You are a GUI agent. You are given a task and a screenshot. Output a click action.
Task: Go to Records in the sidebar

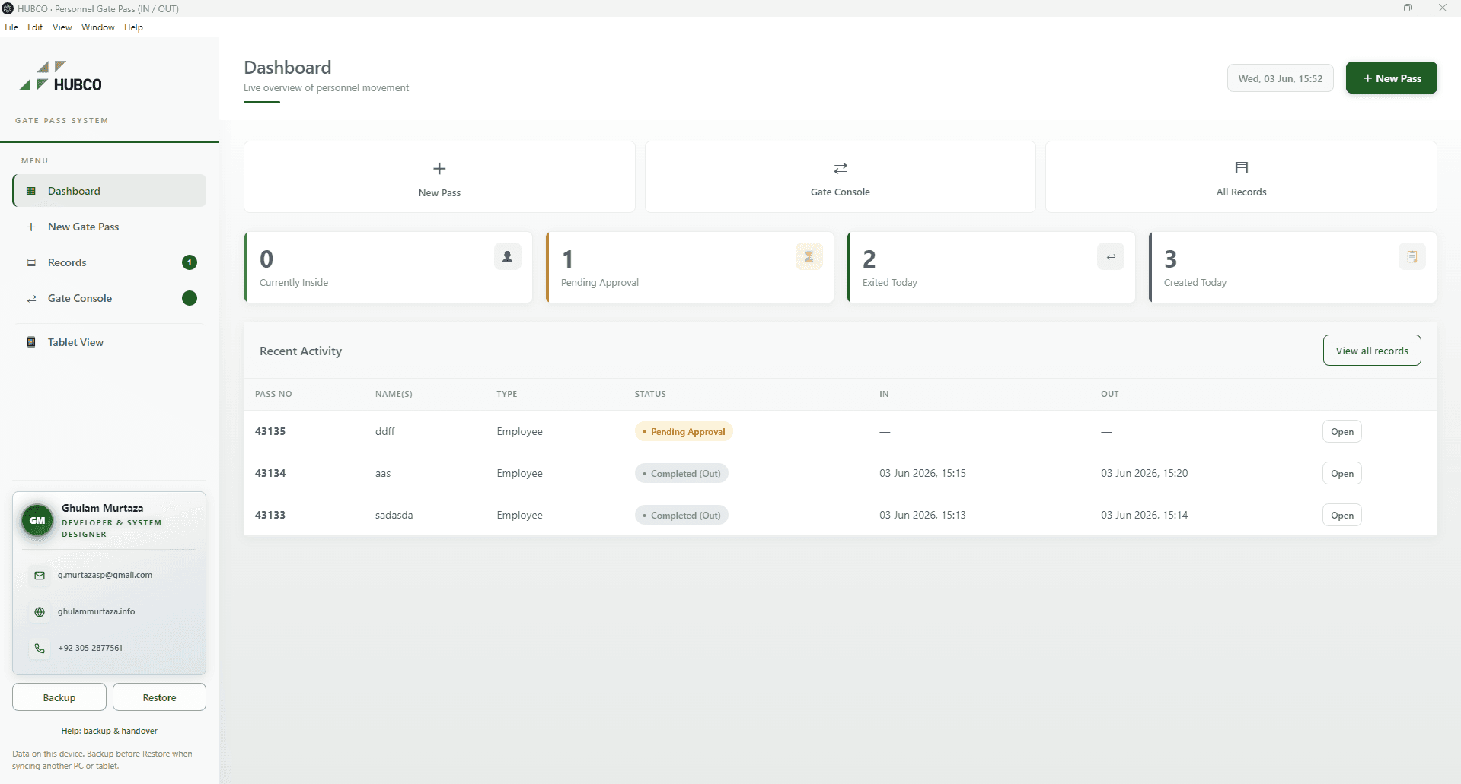110,262
